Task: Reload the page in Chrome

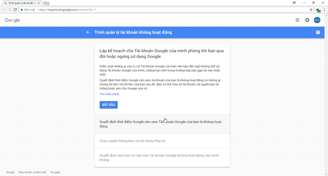Action: coord(15,10)
